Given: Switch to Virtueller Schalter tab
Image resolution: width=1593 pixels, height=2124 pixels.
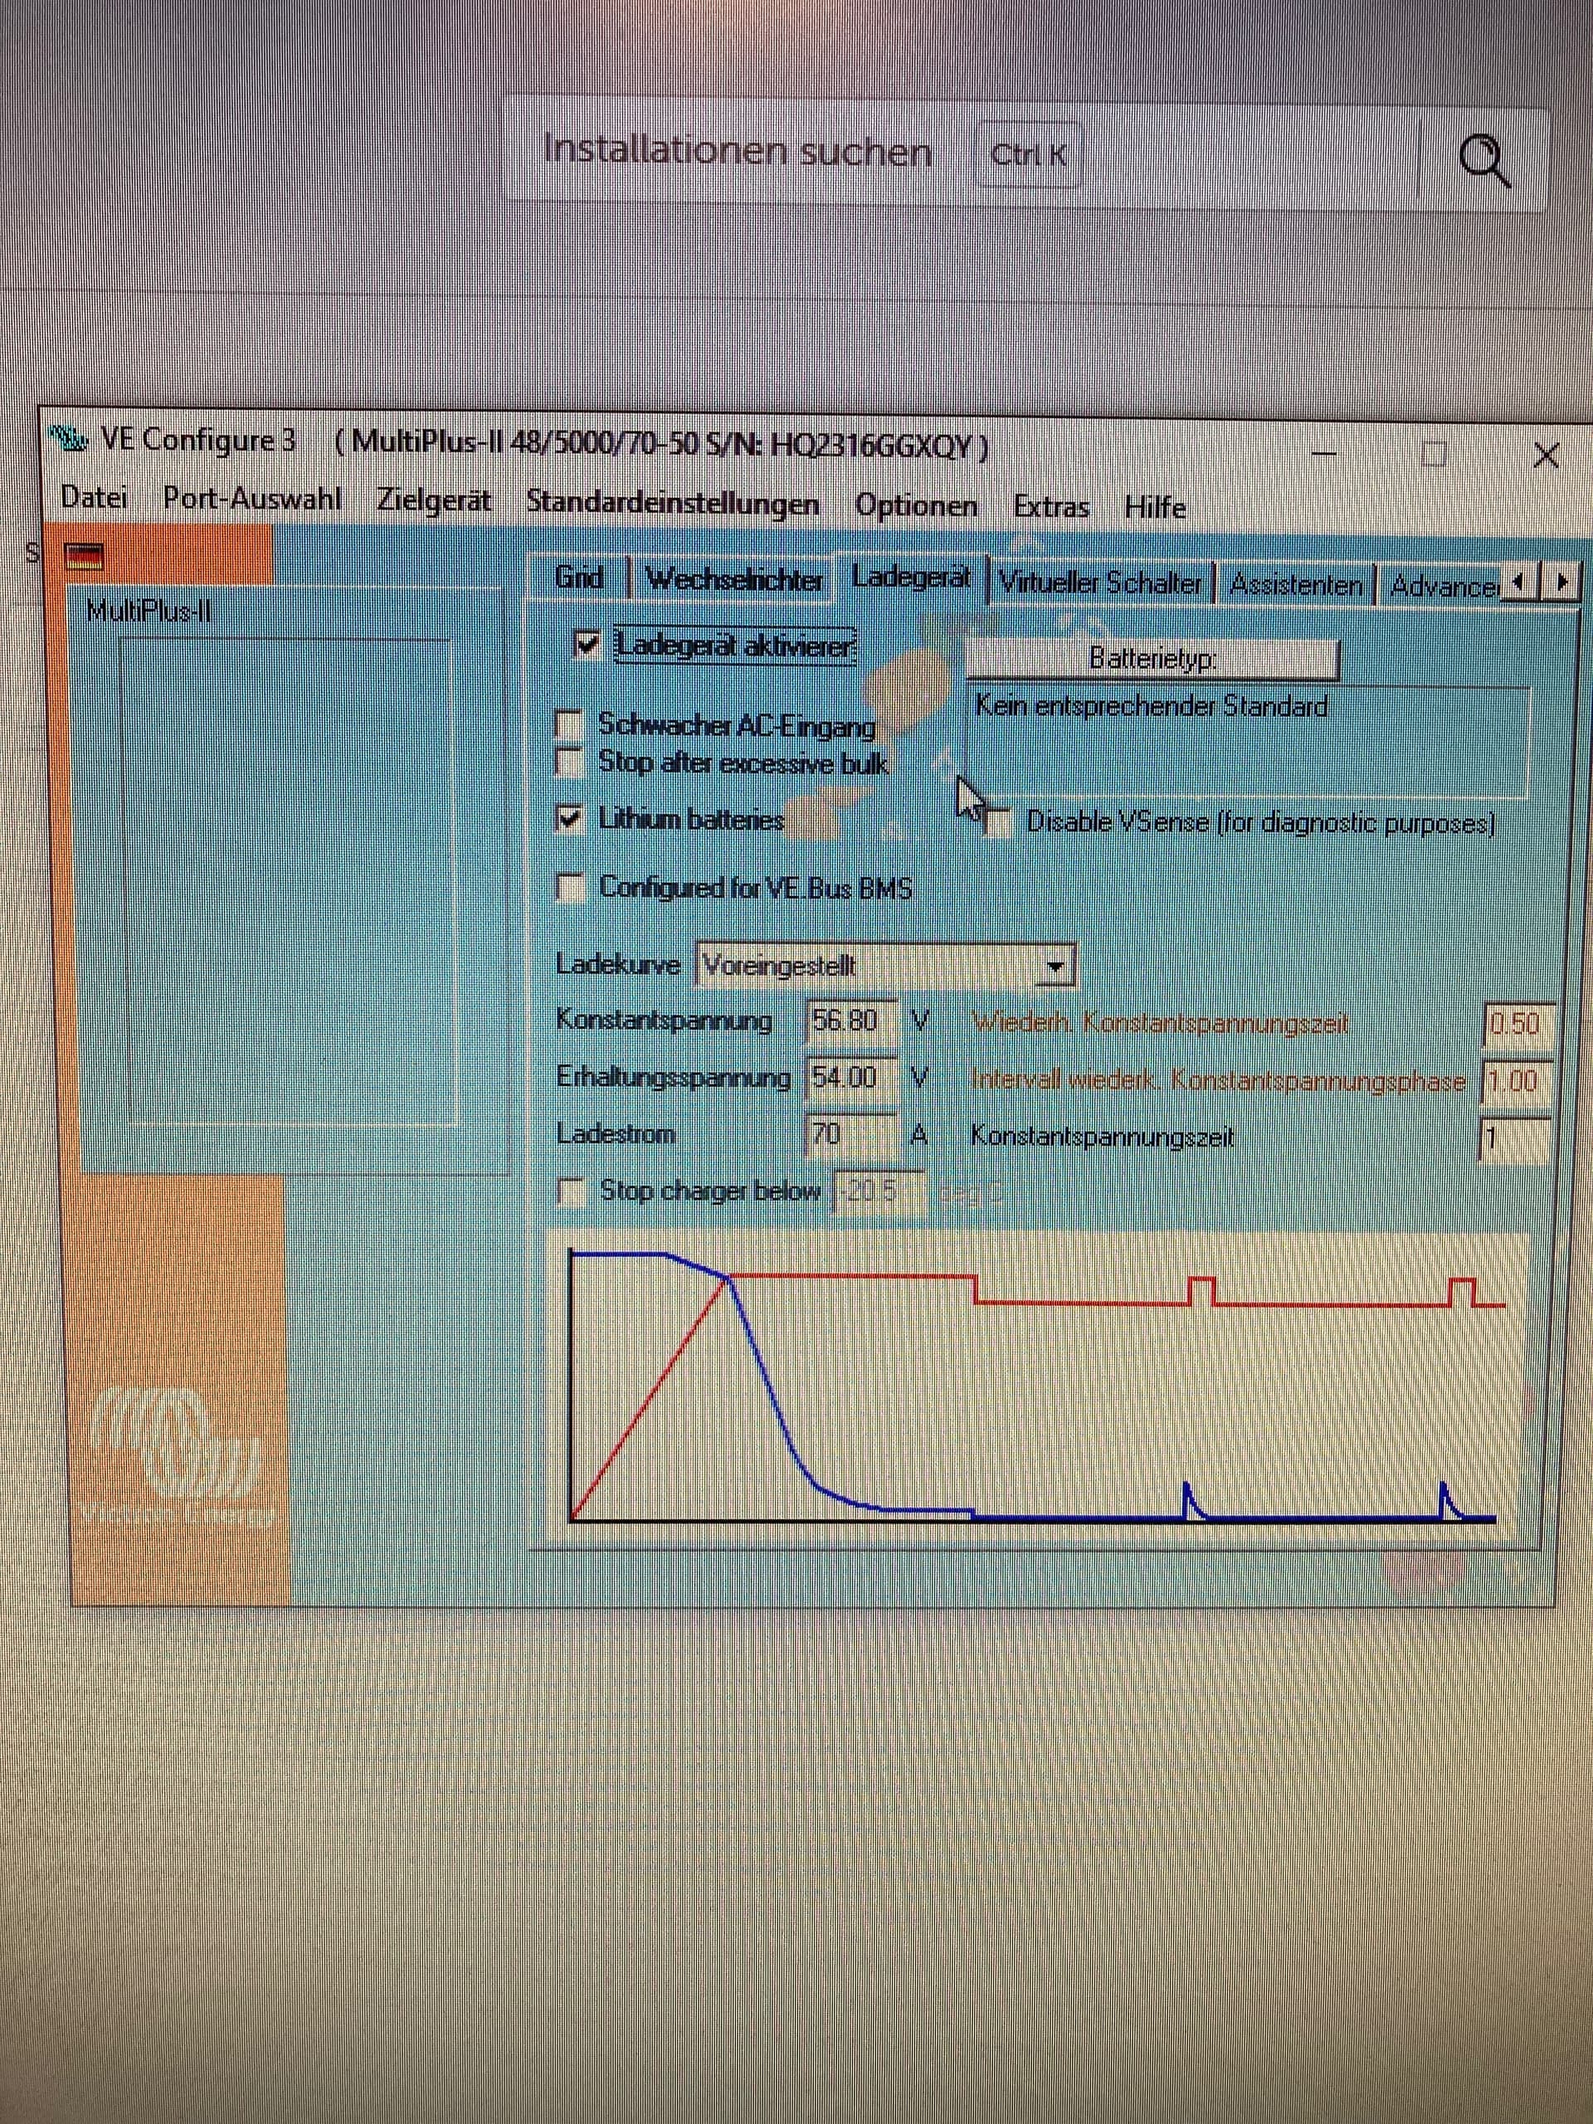Looking at the screenshot, I should coord(1100,582).
